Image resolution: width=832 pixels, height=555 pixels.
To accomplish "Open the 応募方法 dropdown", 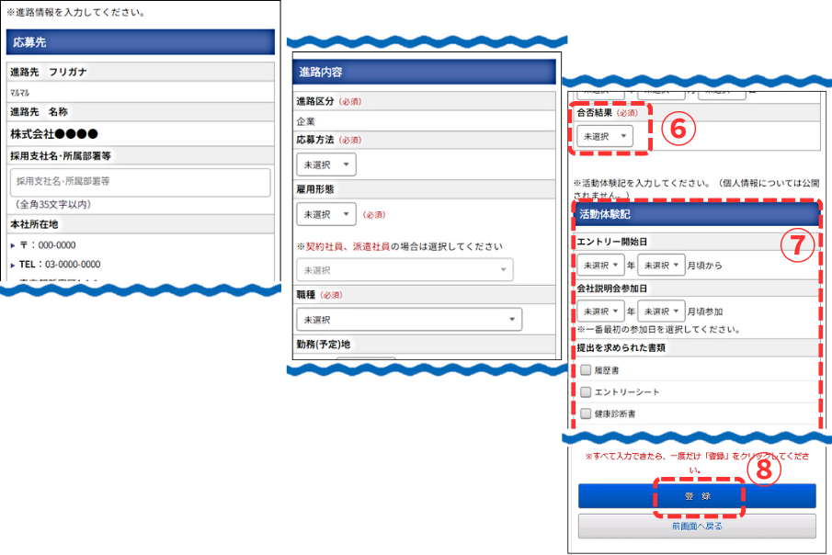I will 326,164.
